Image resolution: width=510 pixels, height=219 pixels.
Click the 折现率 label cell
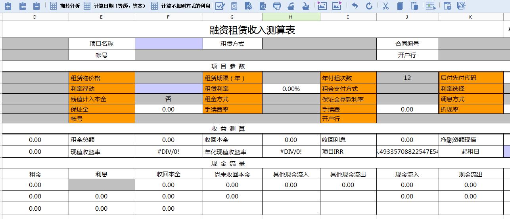471,109
